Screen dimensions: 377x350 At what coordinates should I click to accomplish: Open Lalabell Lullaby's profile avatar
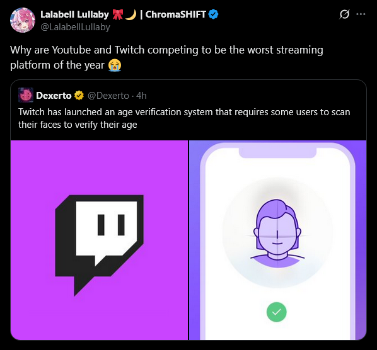click(x=23, y=20)
